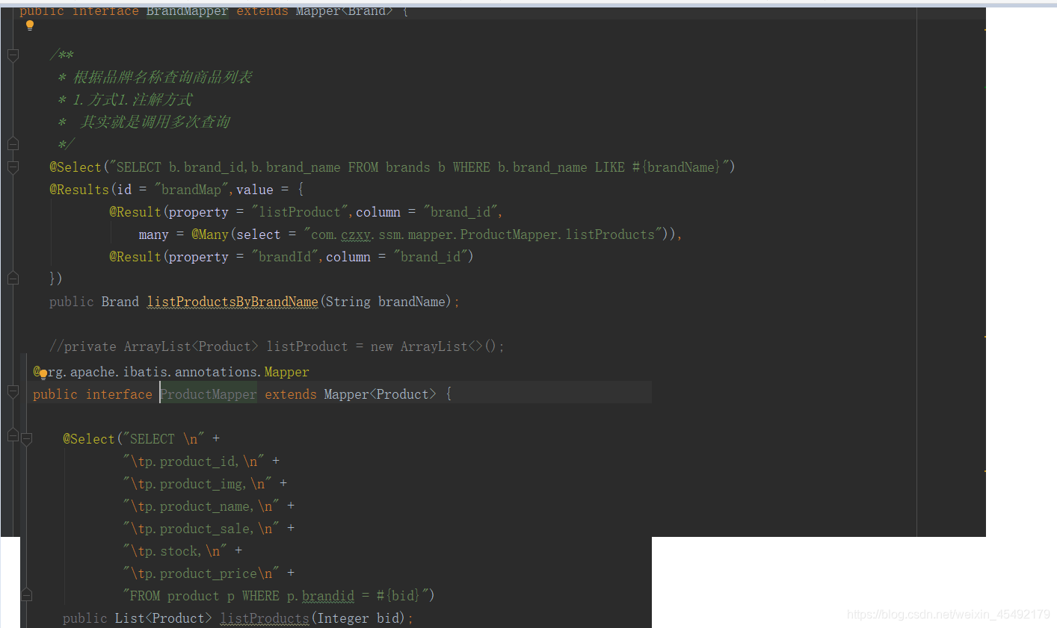Image resolution: width=1057 pixels, height=628 pixels.
Task: Click the underlined 'brandid' in p.brandid
Action: [x=328, y=596]
